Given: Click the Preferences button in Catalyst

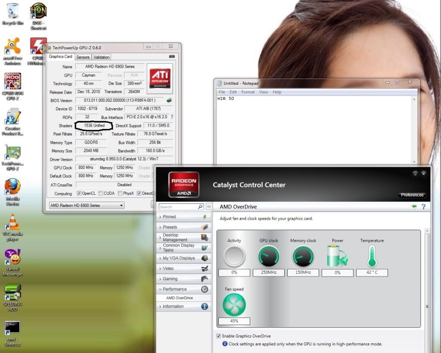Looking at the screenshot, I should (412, 195).
